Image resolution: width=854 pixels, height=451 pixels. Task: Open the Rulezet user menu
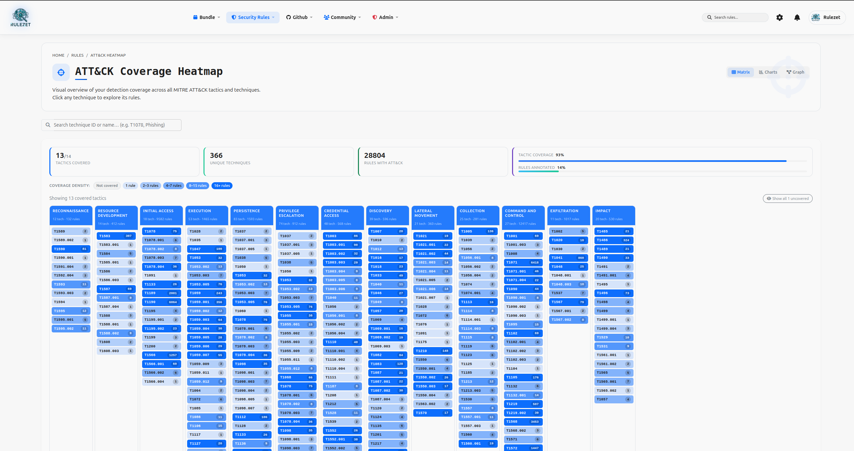click(x=827, y=17)
